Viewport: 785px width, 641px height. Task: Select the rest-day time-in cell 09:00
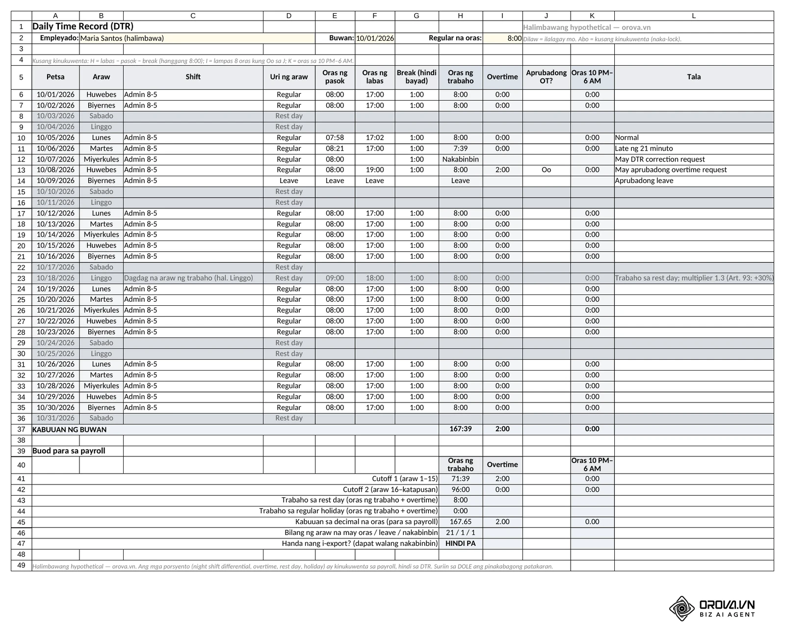coord(335,278)
